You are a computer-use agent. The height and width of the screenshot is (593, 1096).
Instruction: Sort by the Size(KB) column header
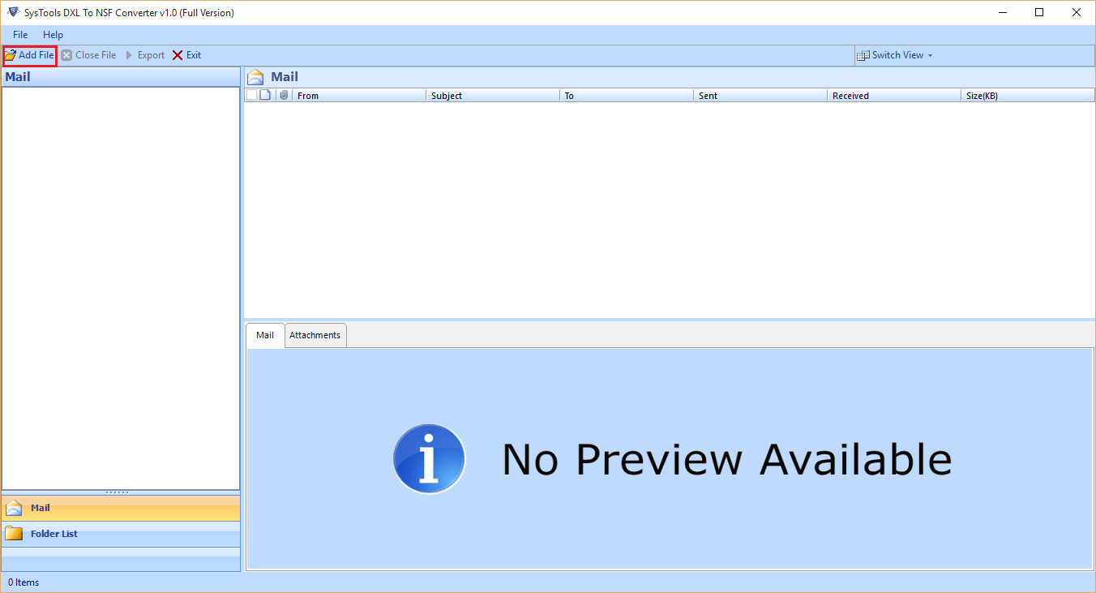1028,96
